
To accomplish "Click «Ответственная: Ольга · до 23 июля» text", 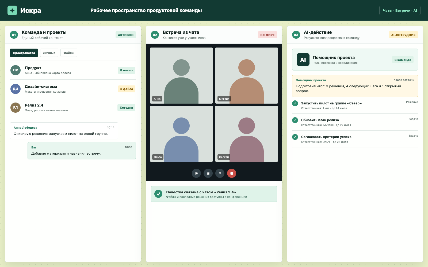I will click(324, 142).
